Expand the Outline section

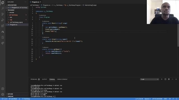[10, 94]
